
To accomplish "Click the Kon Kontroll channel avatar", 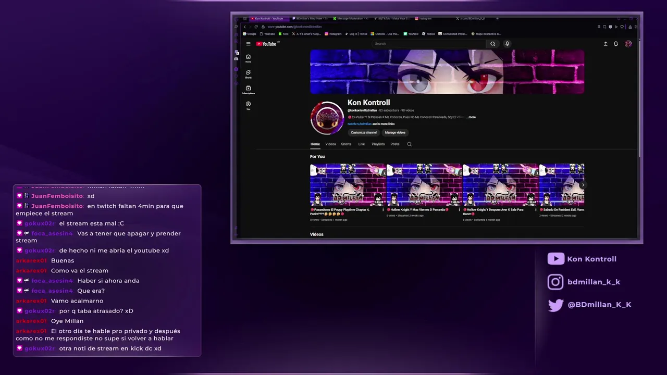I will click(327, 118).
